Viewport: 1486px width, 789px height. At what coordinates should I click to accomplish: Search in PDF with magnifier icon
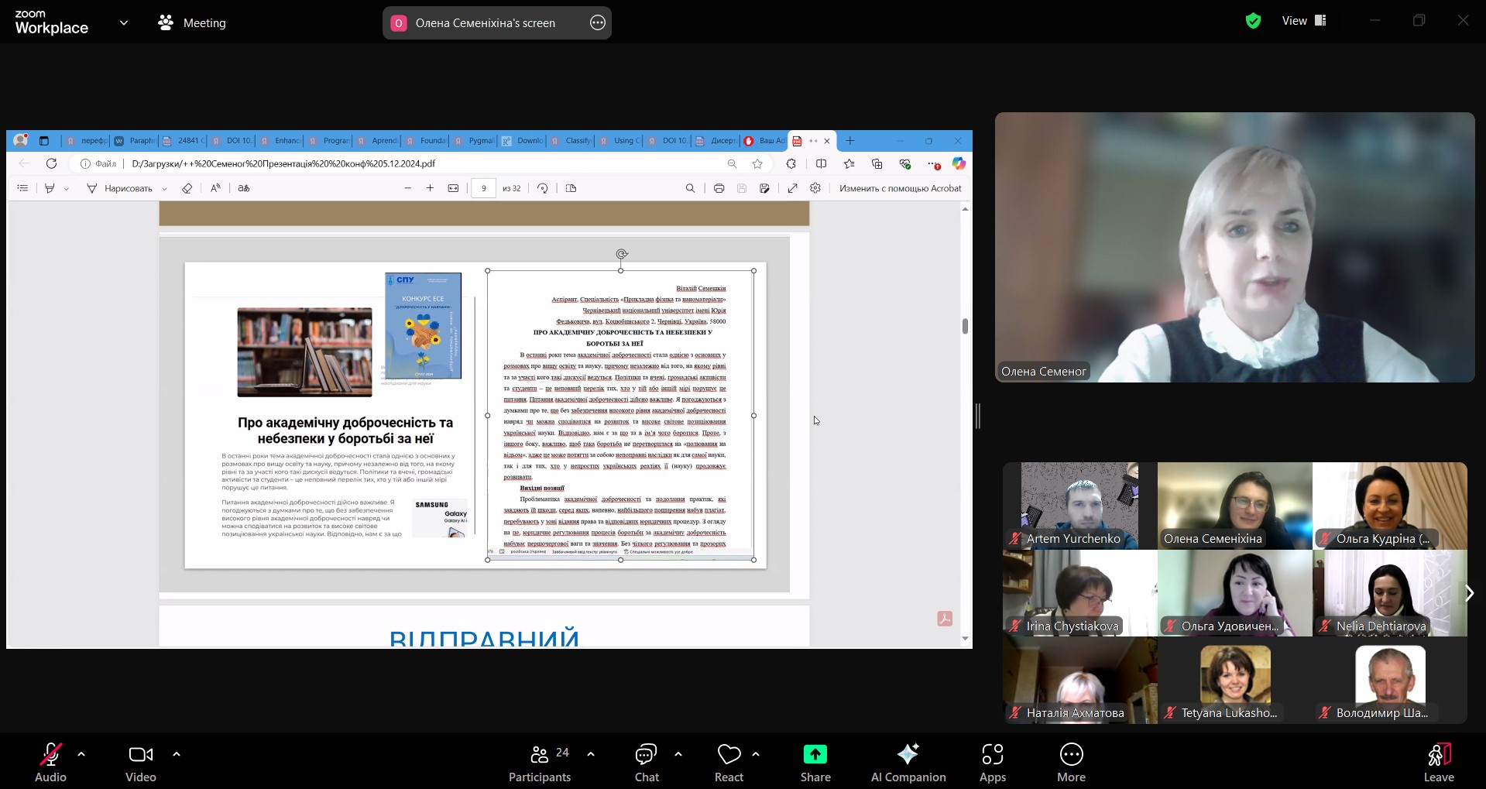tap(690, 188)
